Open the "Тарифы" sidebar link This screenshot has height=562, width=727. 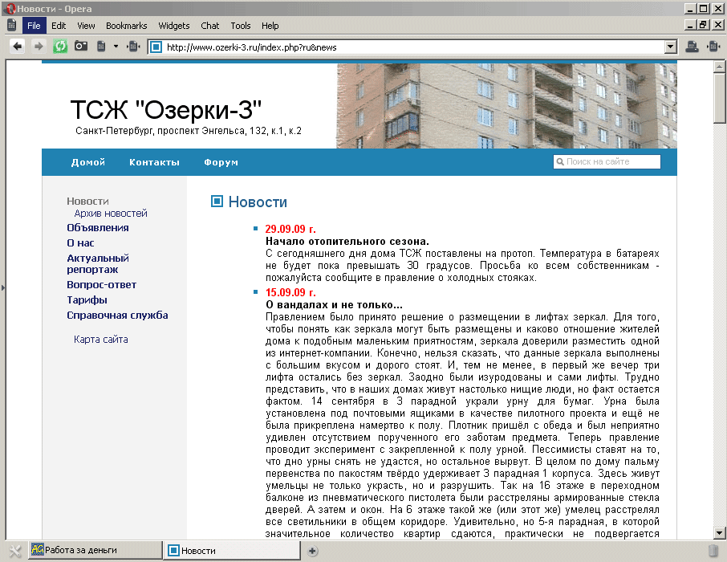pos(87,299)
